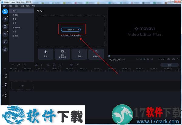Click the Redo arrow in timeline toolbar

click(x=19, y=65)
